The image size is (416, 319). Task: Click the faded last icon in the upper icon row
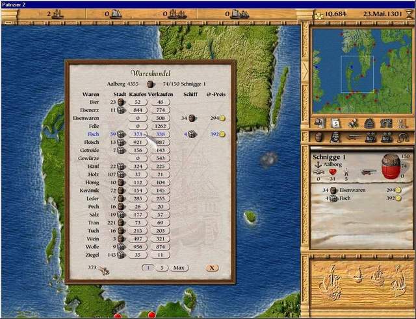(x=402, y=123)
